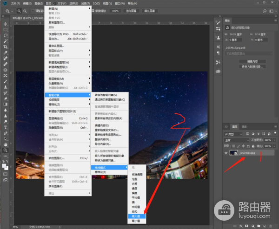Viewport: 279px width, 229px height.
Task: Select the Lasso tool
Action: (5, 35)
